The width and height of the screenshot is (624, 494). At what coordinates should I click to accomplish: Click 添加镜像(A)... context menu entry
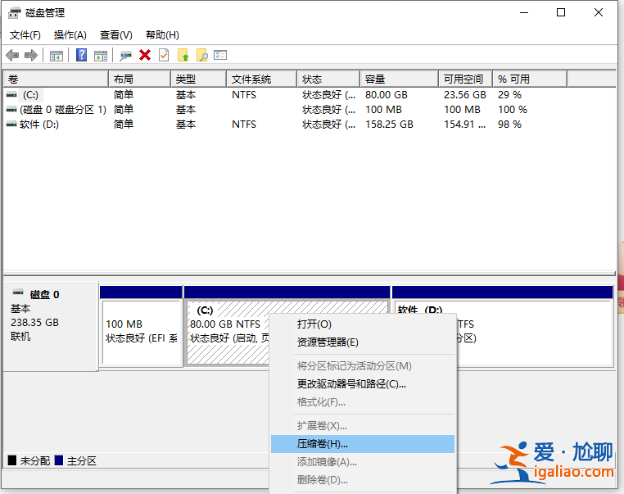363,462
